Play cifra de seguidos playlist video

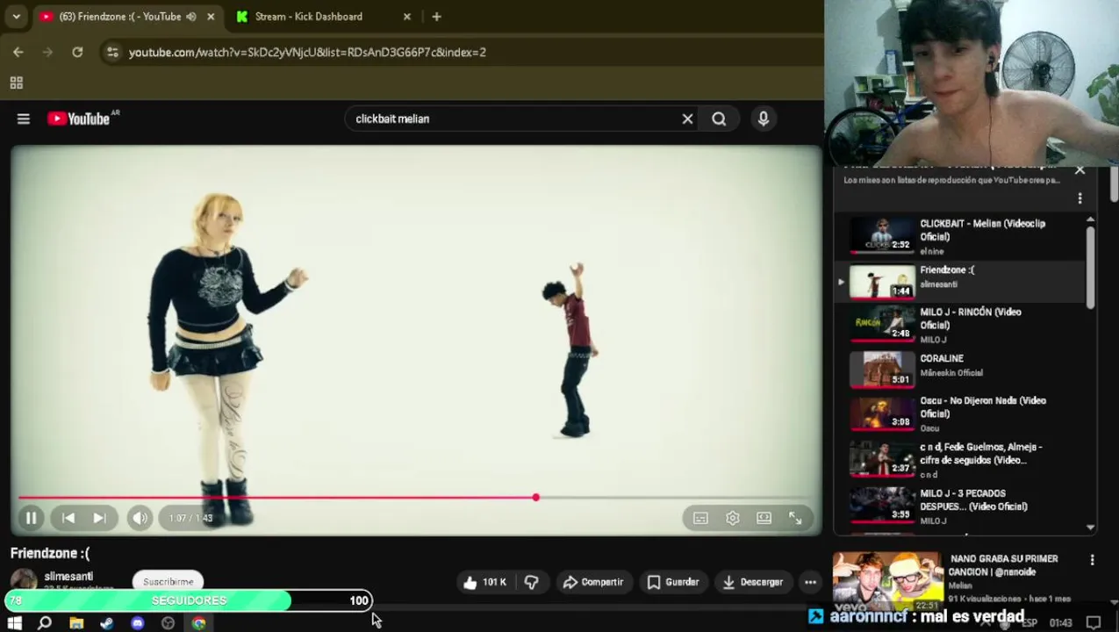[960, 460]
